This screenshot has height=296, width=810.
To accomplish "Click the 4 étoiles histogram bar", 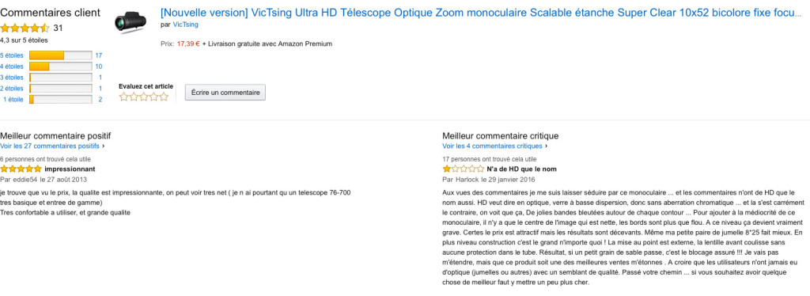I will pos(61,66).
